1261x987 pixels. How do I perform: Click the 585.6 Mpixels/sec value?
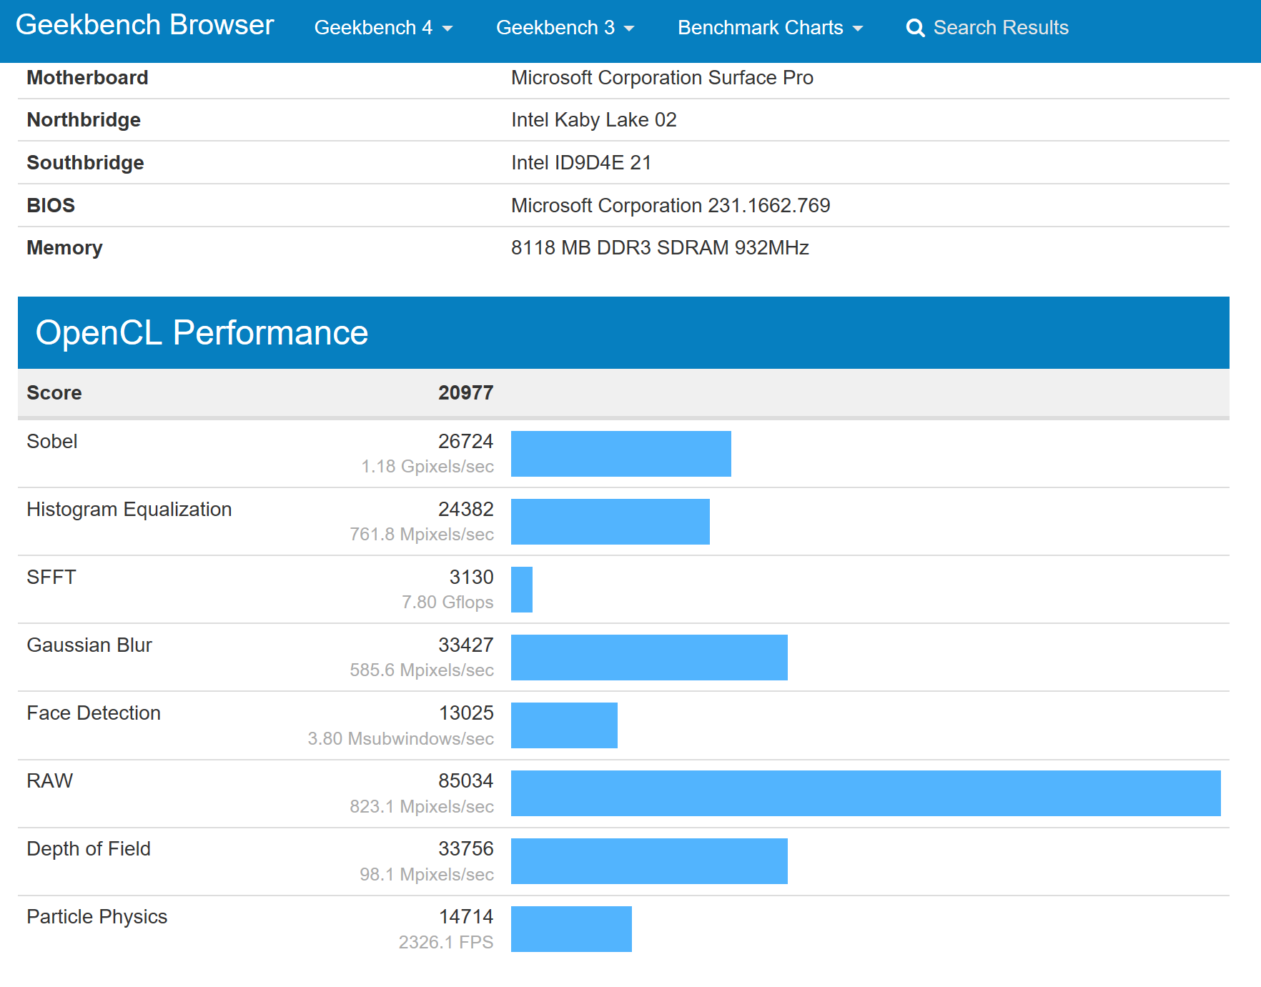click(422, 670)
